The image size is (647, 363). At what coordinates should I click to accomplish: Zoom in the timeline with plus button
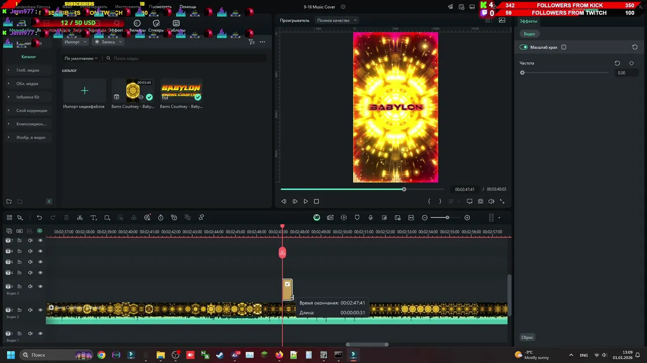[467, 218]
